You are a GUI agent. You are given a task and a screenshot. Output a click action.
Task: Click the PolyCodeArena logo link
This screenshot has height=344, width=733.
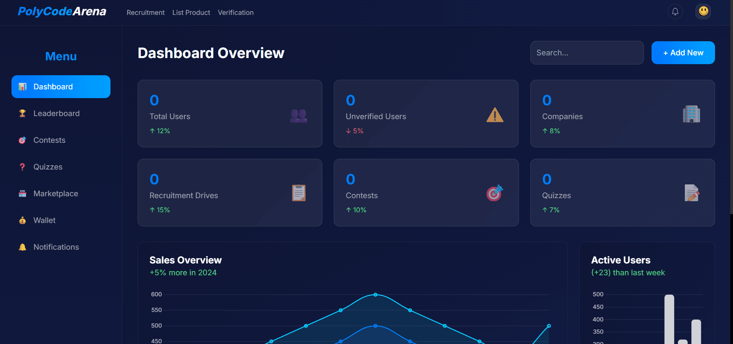62,12
